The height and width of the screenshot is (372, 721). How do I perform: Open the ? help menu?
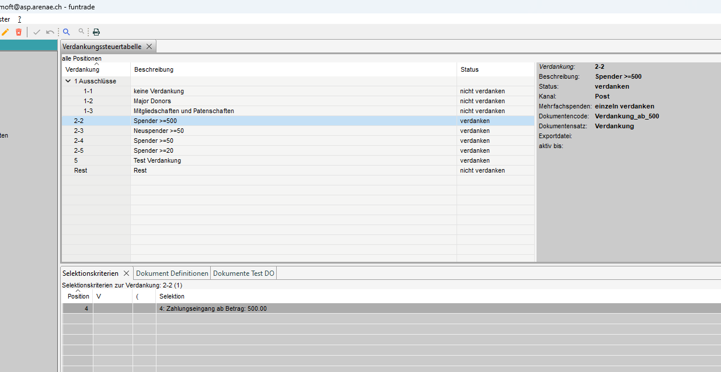(x=19, y=19)
